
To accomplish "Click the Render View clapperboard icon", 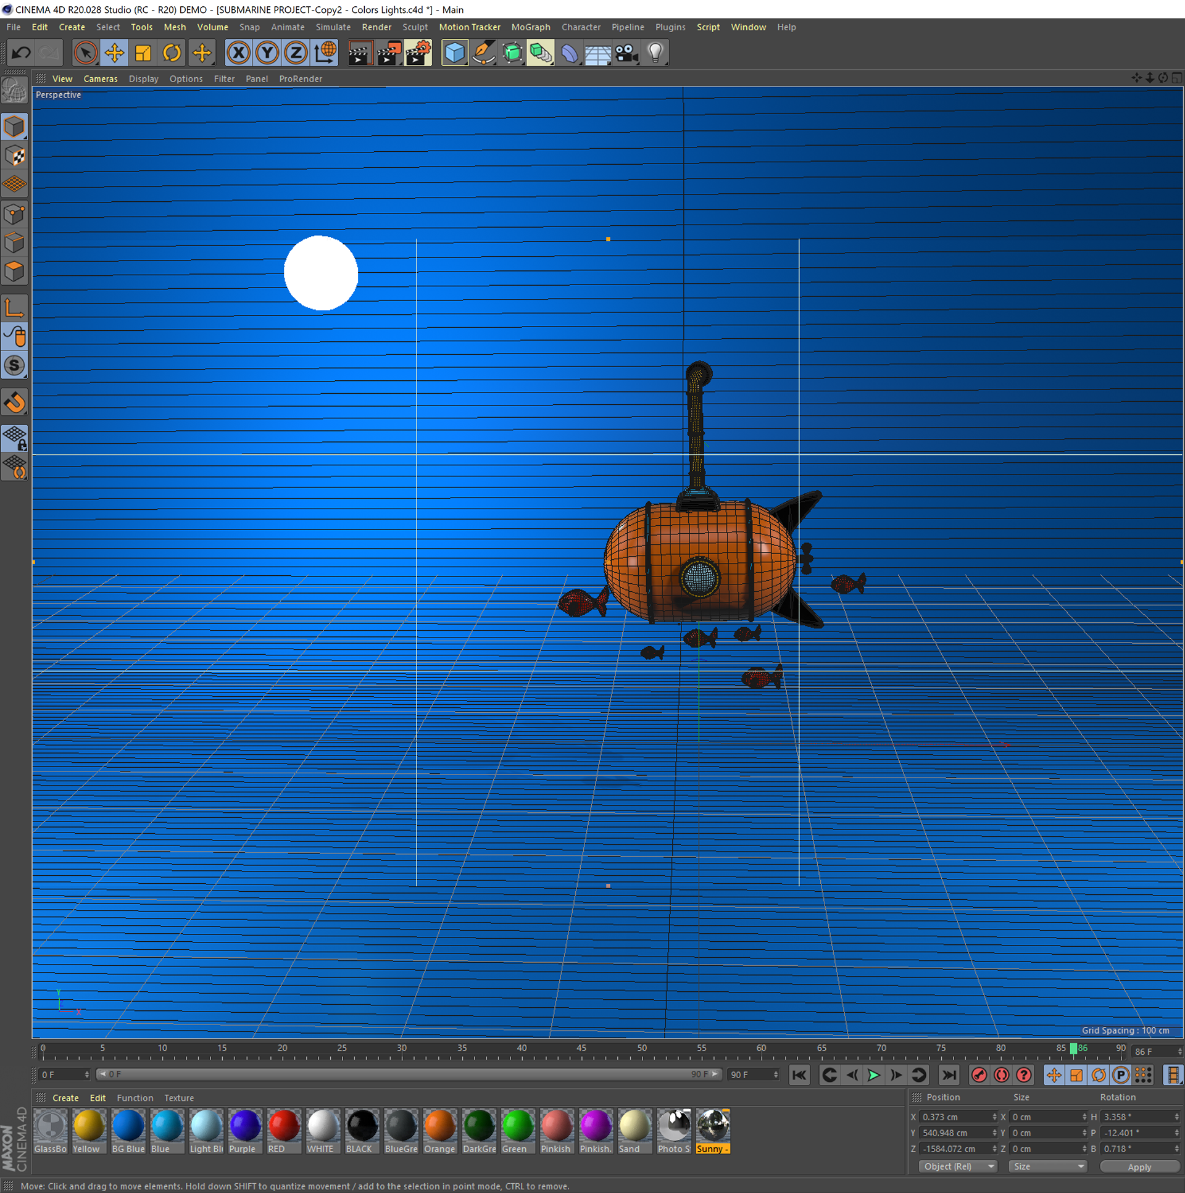I will coord(360,53).
